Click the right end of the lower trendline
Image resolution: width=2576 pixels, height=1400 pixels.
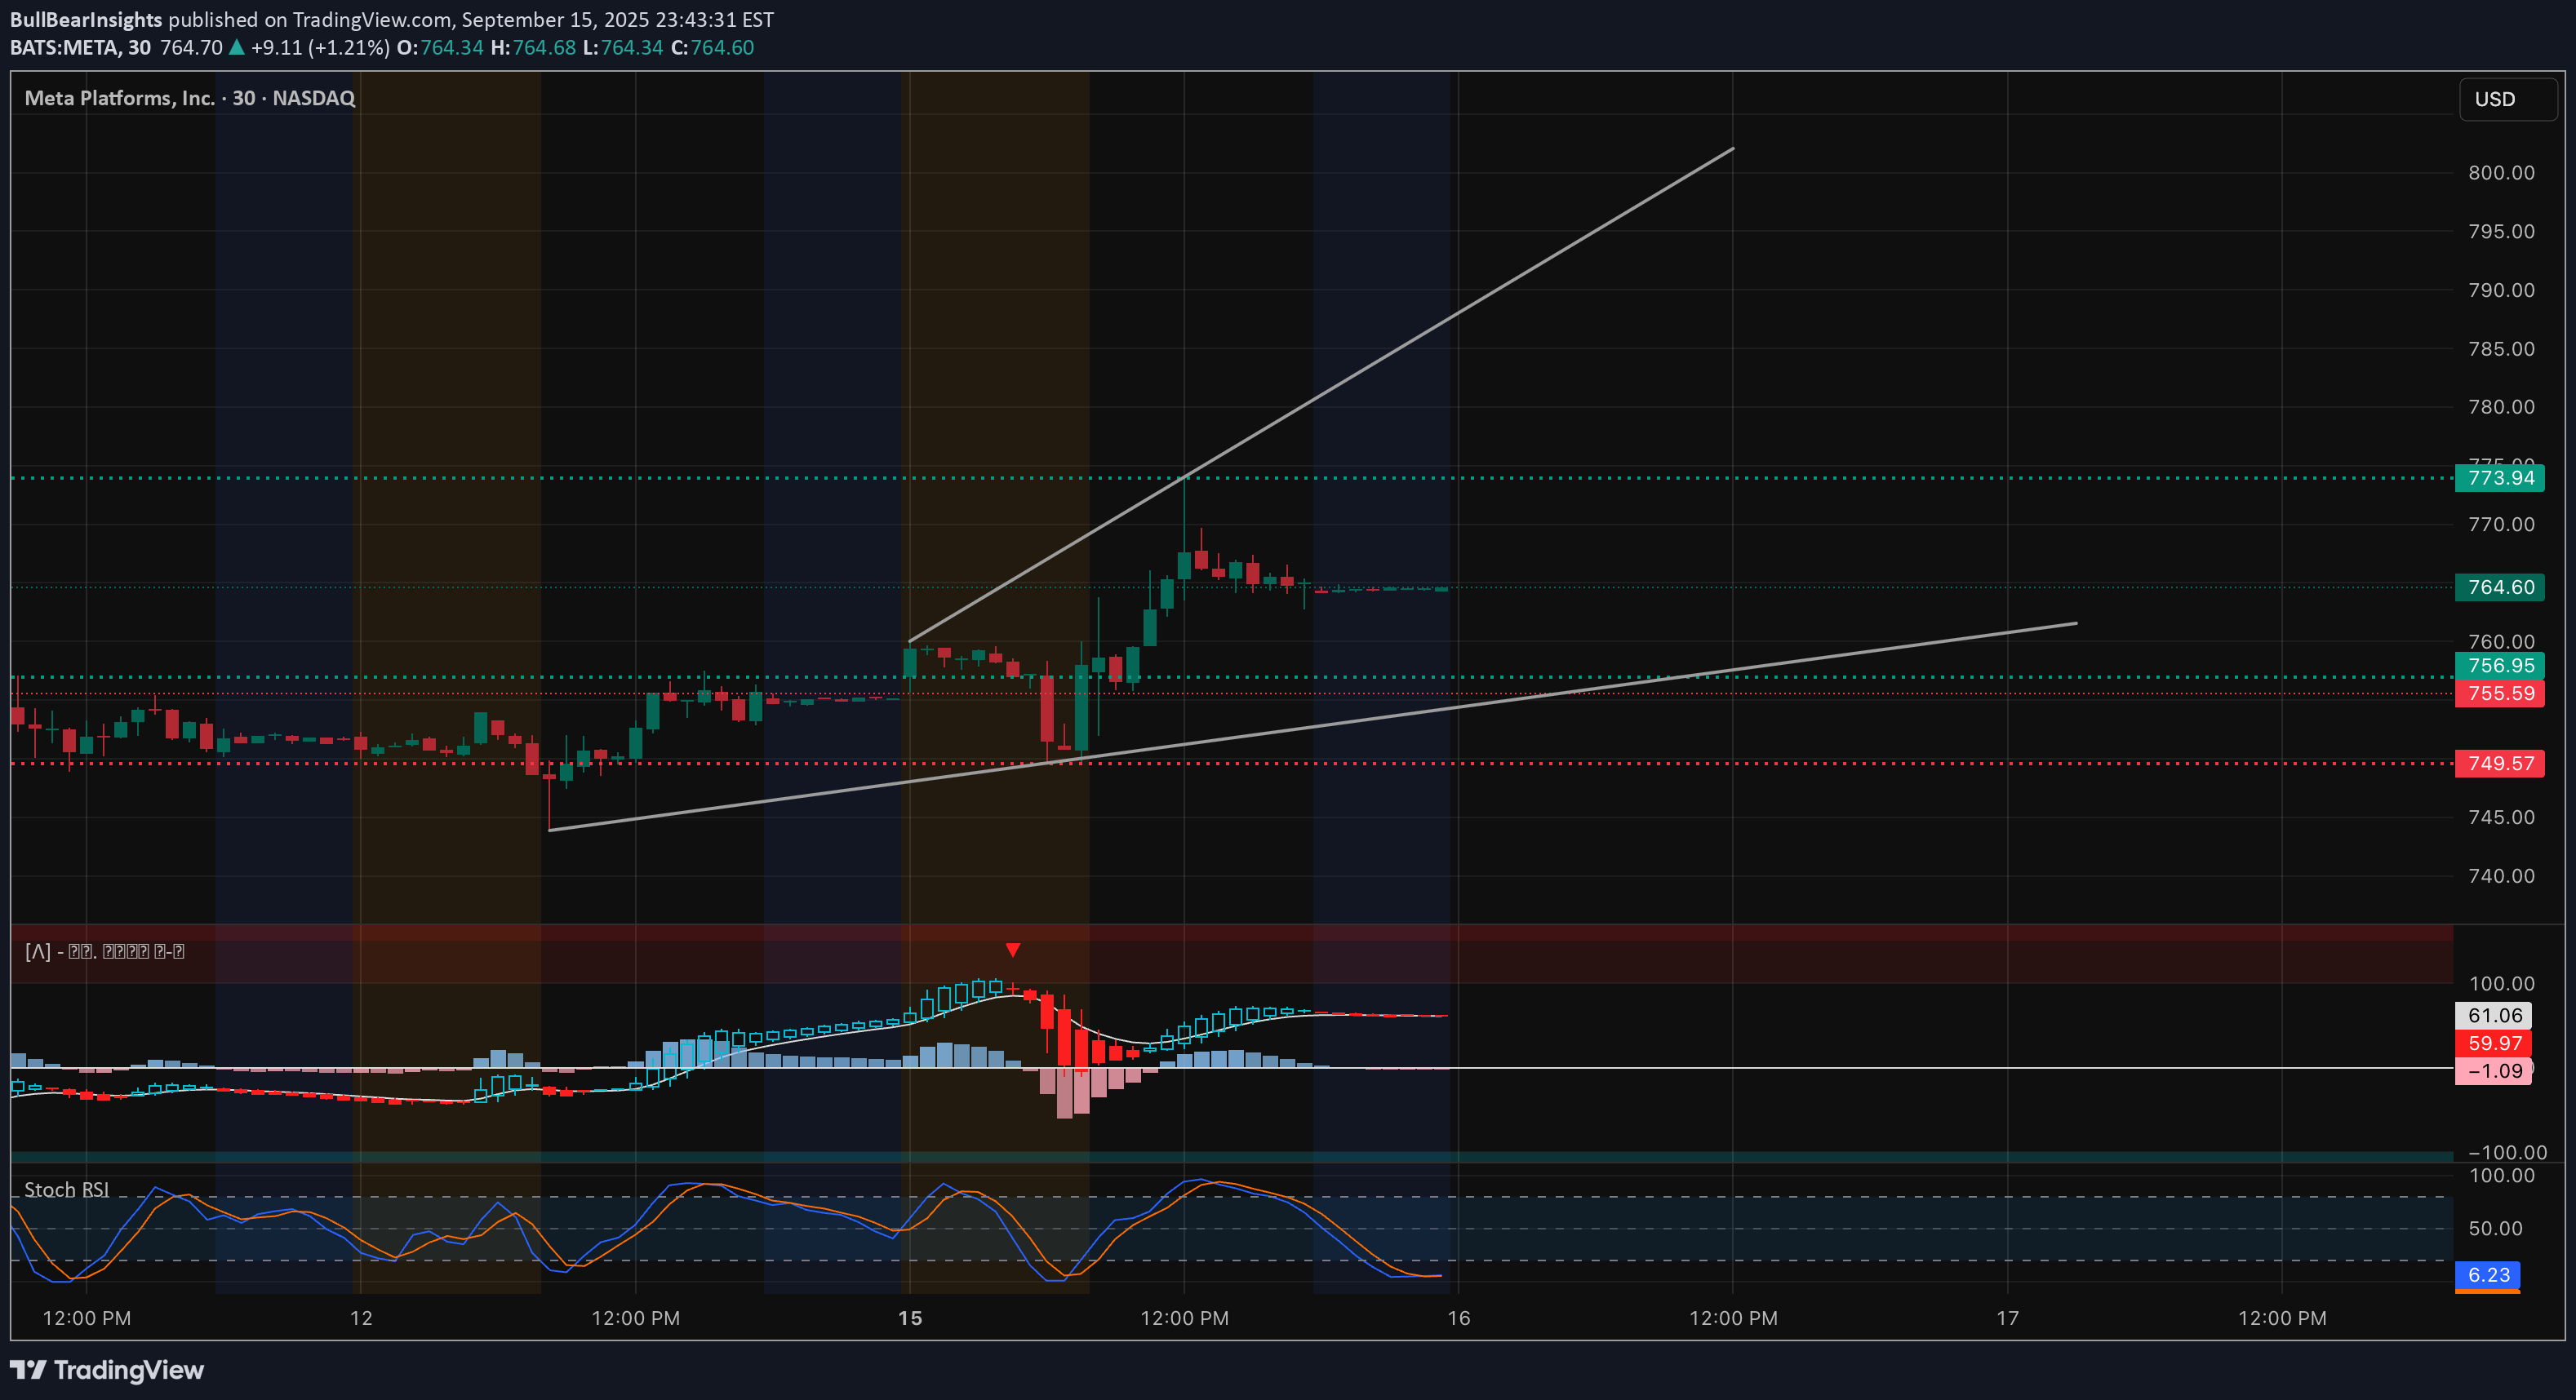pyautogui.click(x=2076, y=623)
